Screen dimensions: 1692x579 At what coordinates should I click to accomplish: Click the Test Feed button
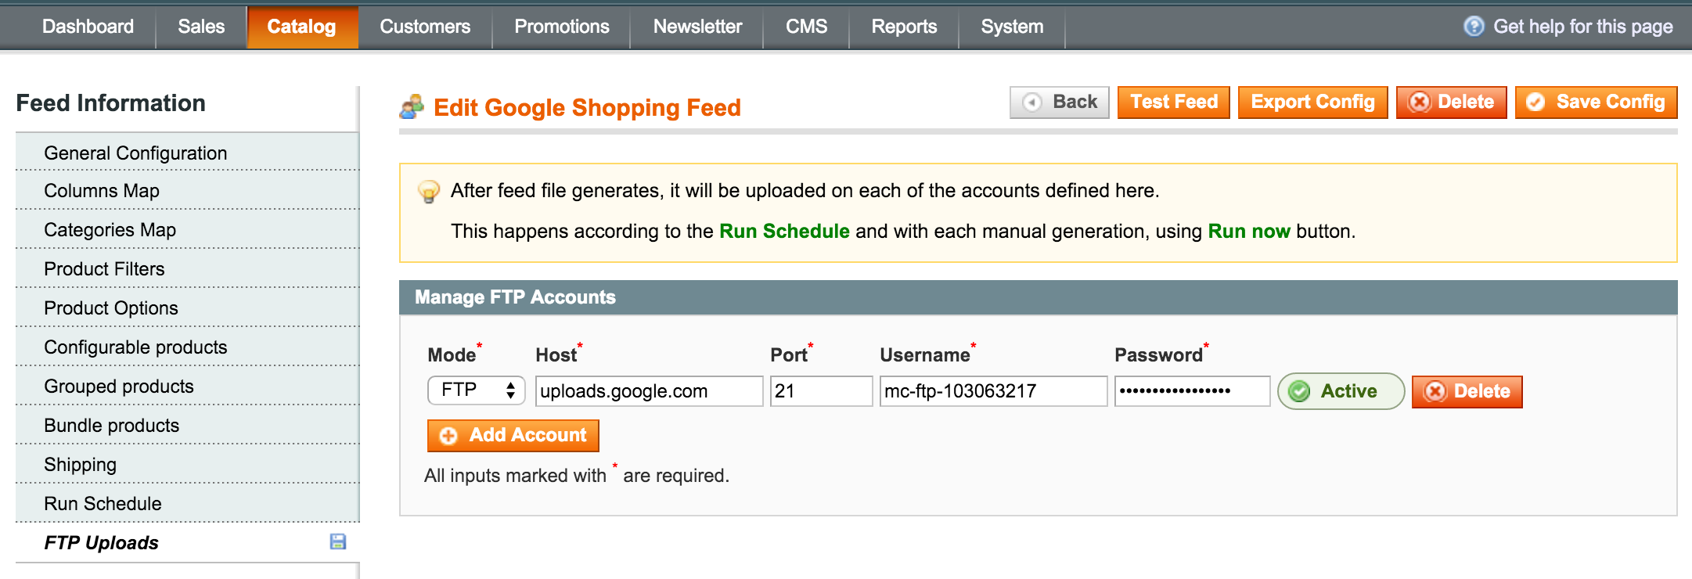[1173, 102]
